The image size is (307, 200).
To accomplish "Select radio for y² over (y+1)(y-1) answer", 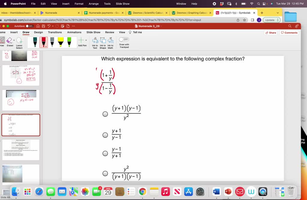I will coord(105,173).
